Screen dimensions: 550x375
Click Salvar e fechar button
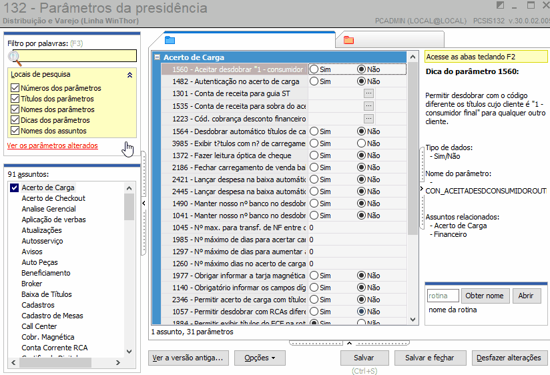(x=431, y=358)
